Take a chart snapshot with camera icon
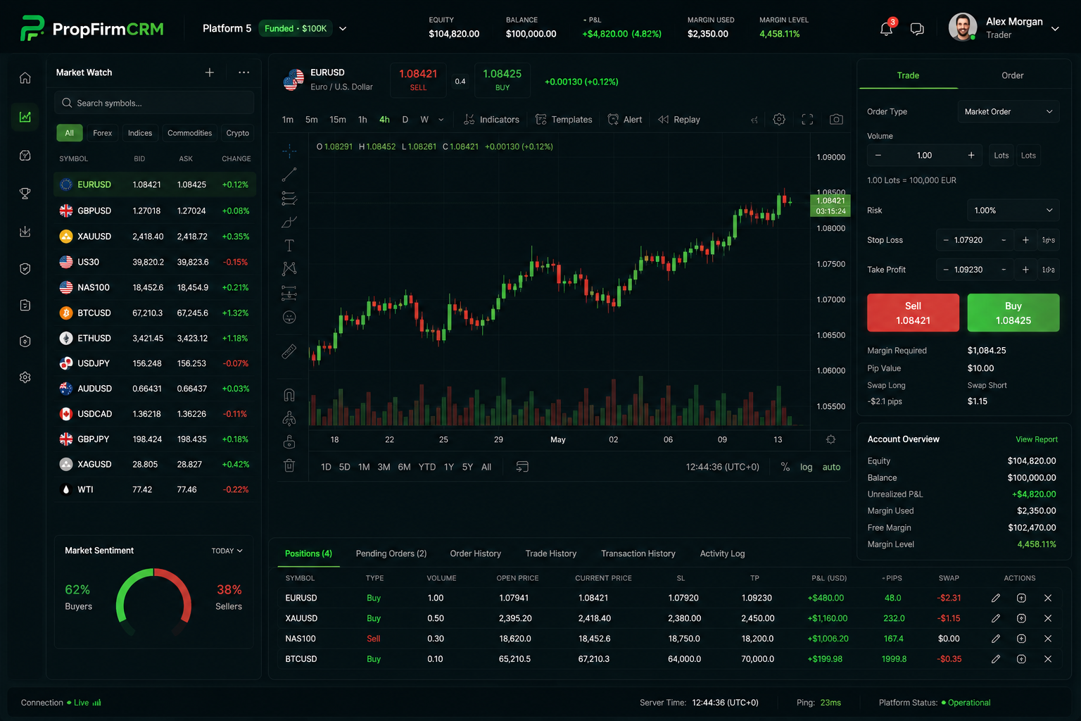1081x721 pixels. point(836,120)
